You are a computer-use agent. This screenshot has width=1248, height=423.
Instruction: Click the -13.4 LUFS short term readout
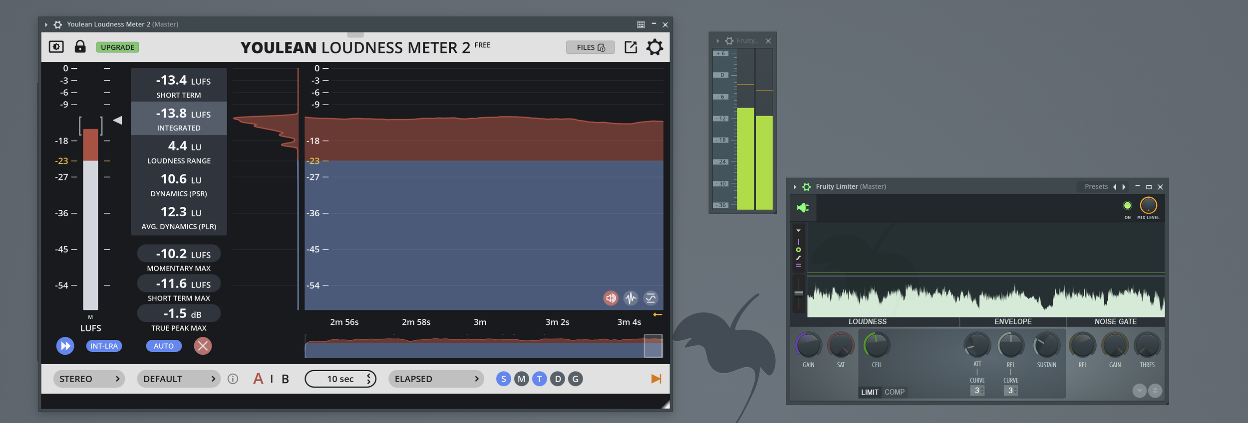click(x=179, y=85)
